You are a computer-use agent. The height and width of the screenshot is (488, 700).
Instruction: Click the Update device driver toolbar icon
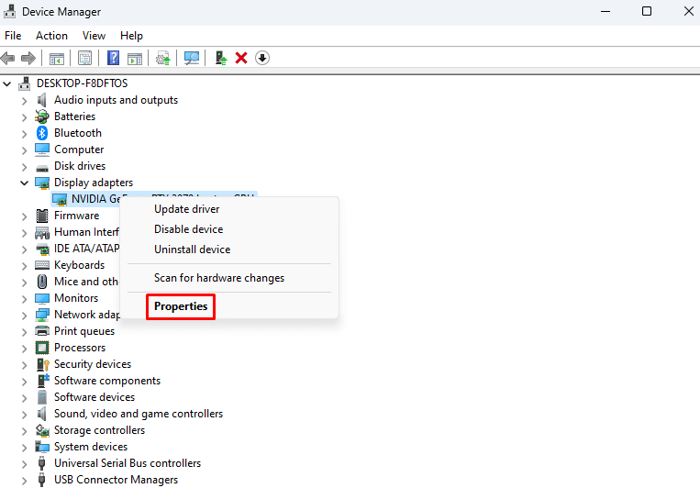[163, 58]
